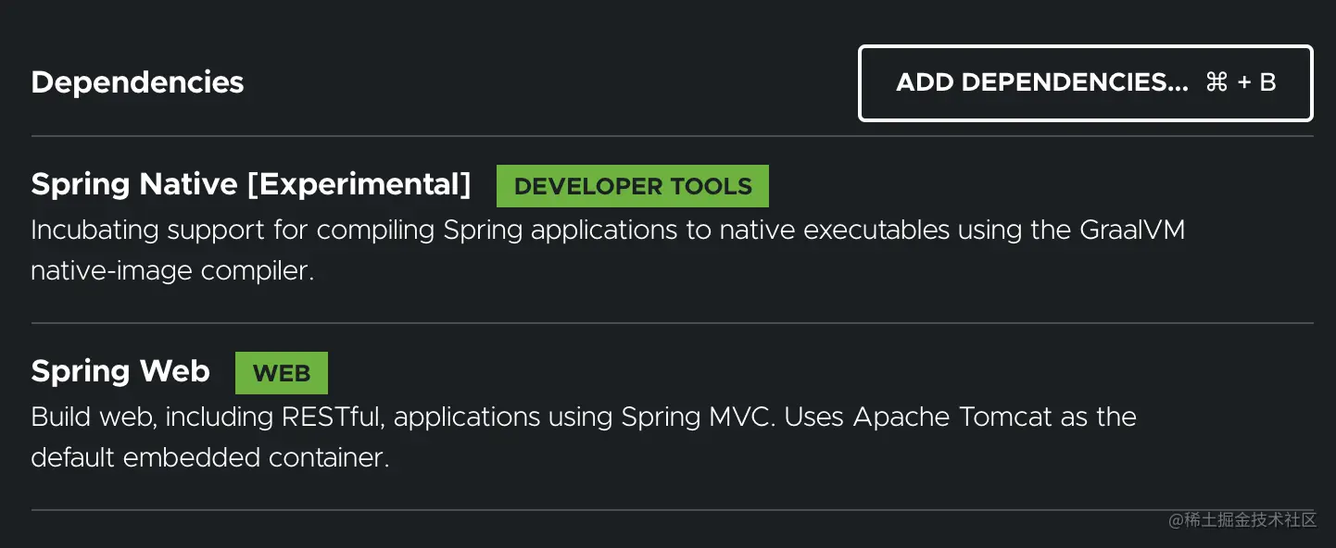Click the divider between Spring Native and Spring Web
The image size is (1336, 548).
[x=672, y=323]
